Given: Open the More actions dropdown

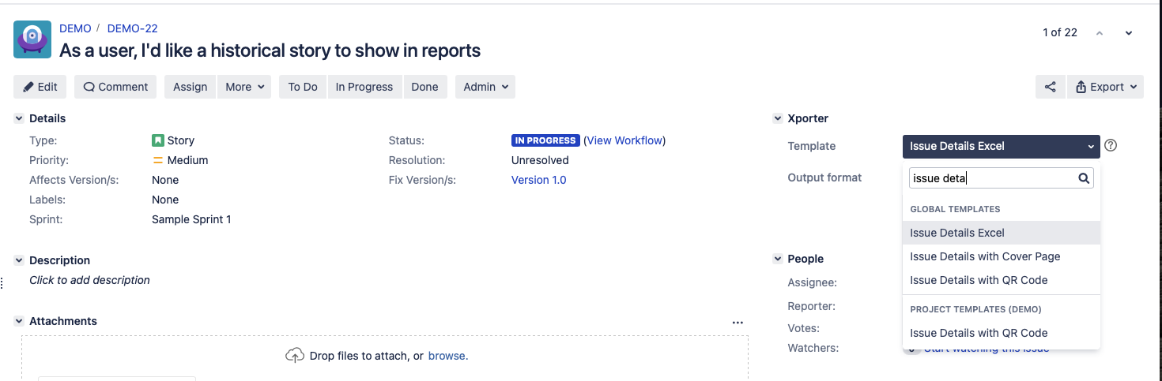Looking at the screenshot, I should [246, 87].
